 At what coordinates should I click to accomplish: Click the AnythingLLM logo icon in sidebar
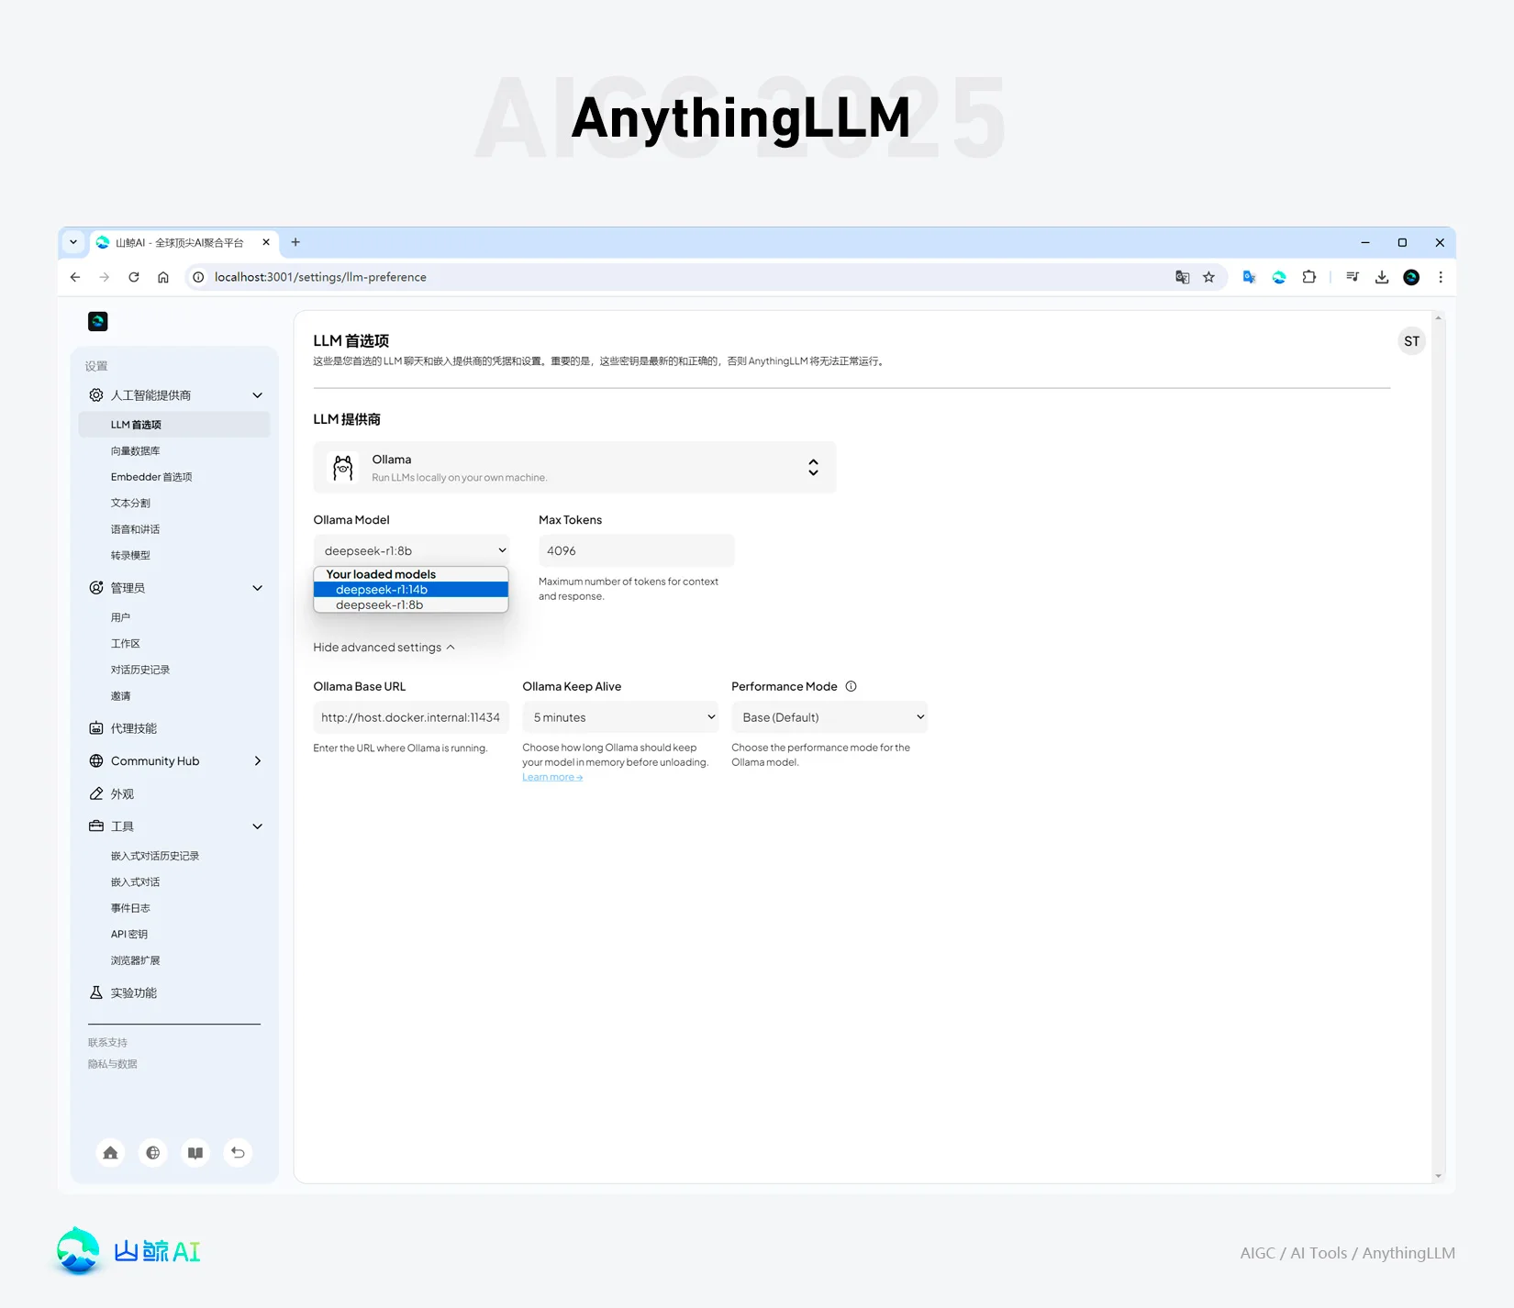(x=98, y=321)
